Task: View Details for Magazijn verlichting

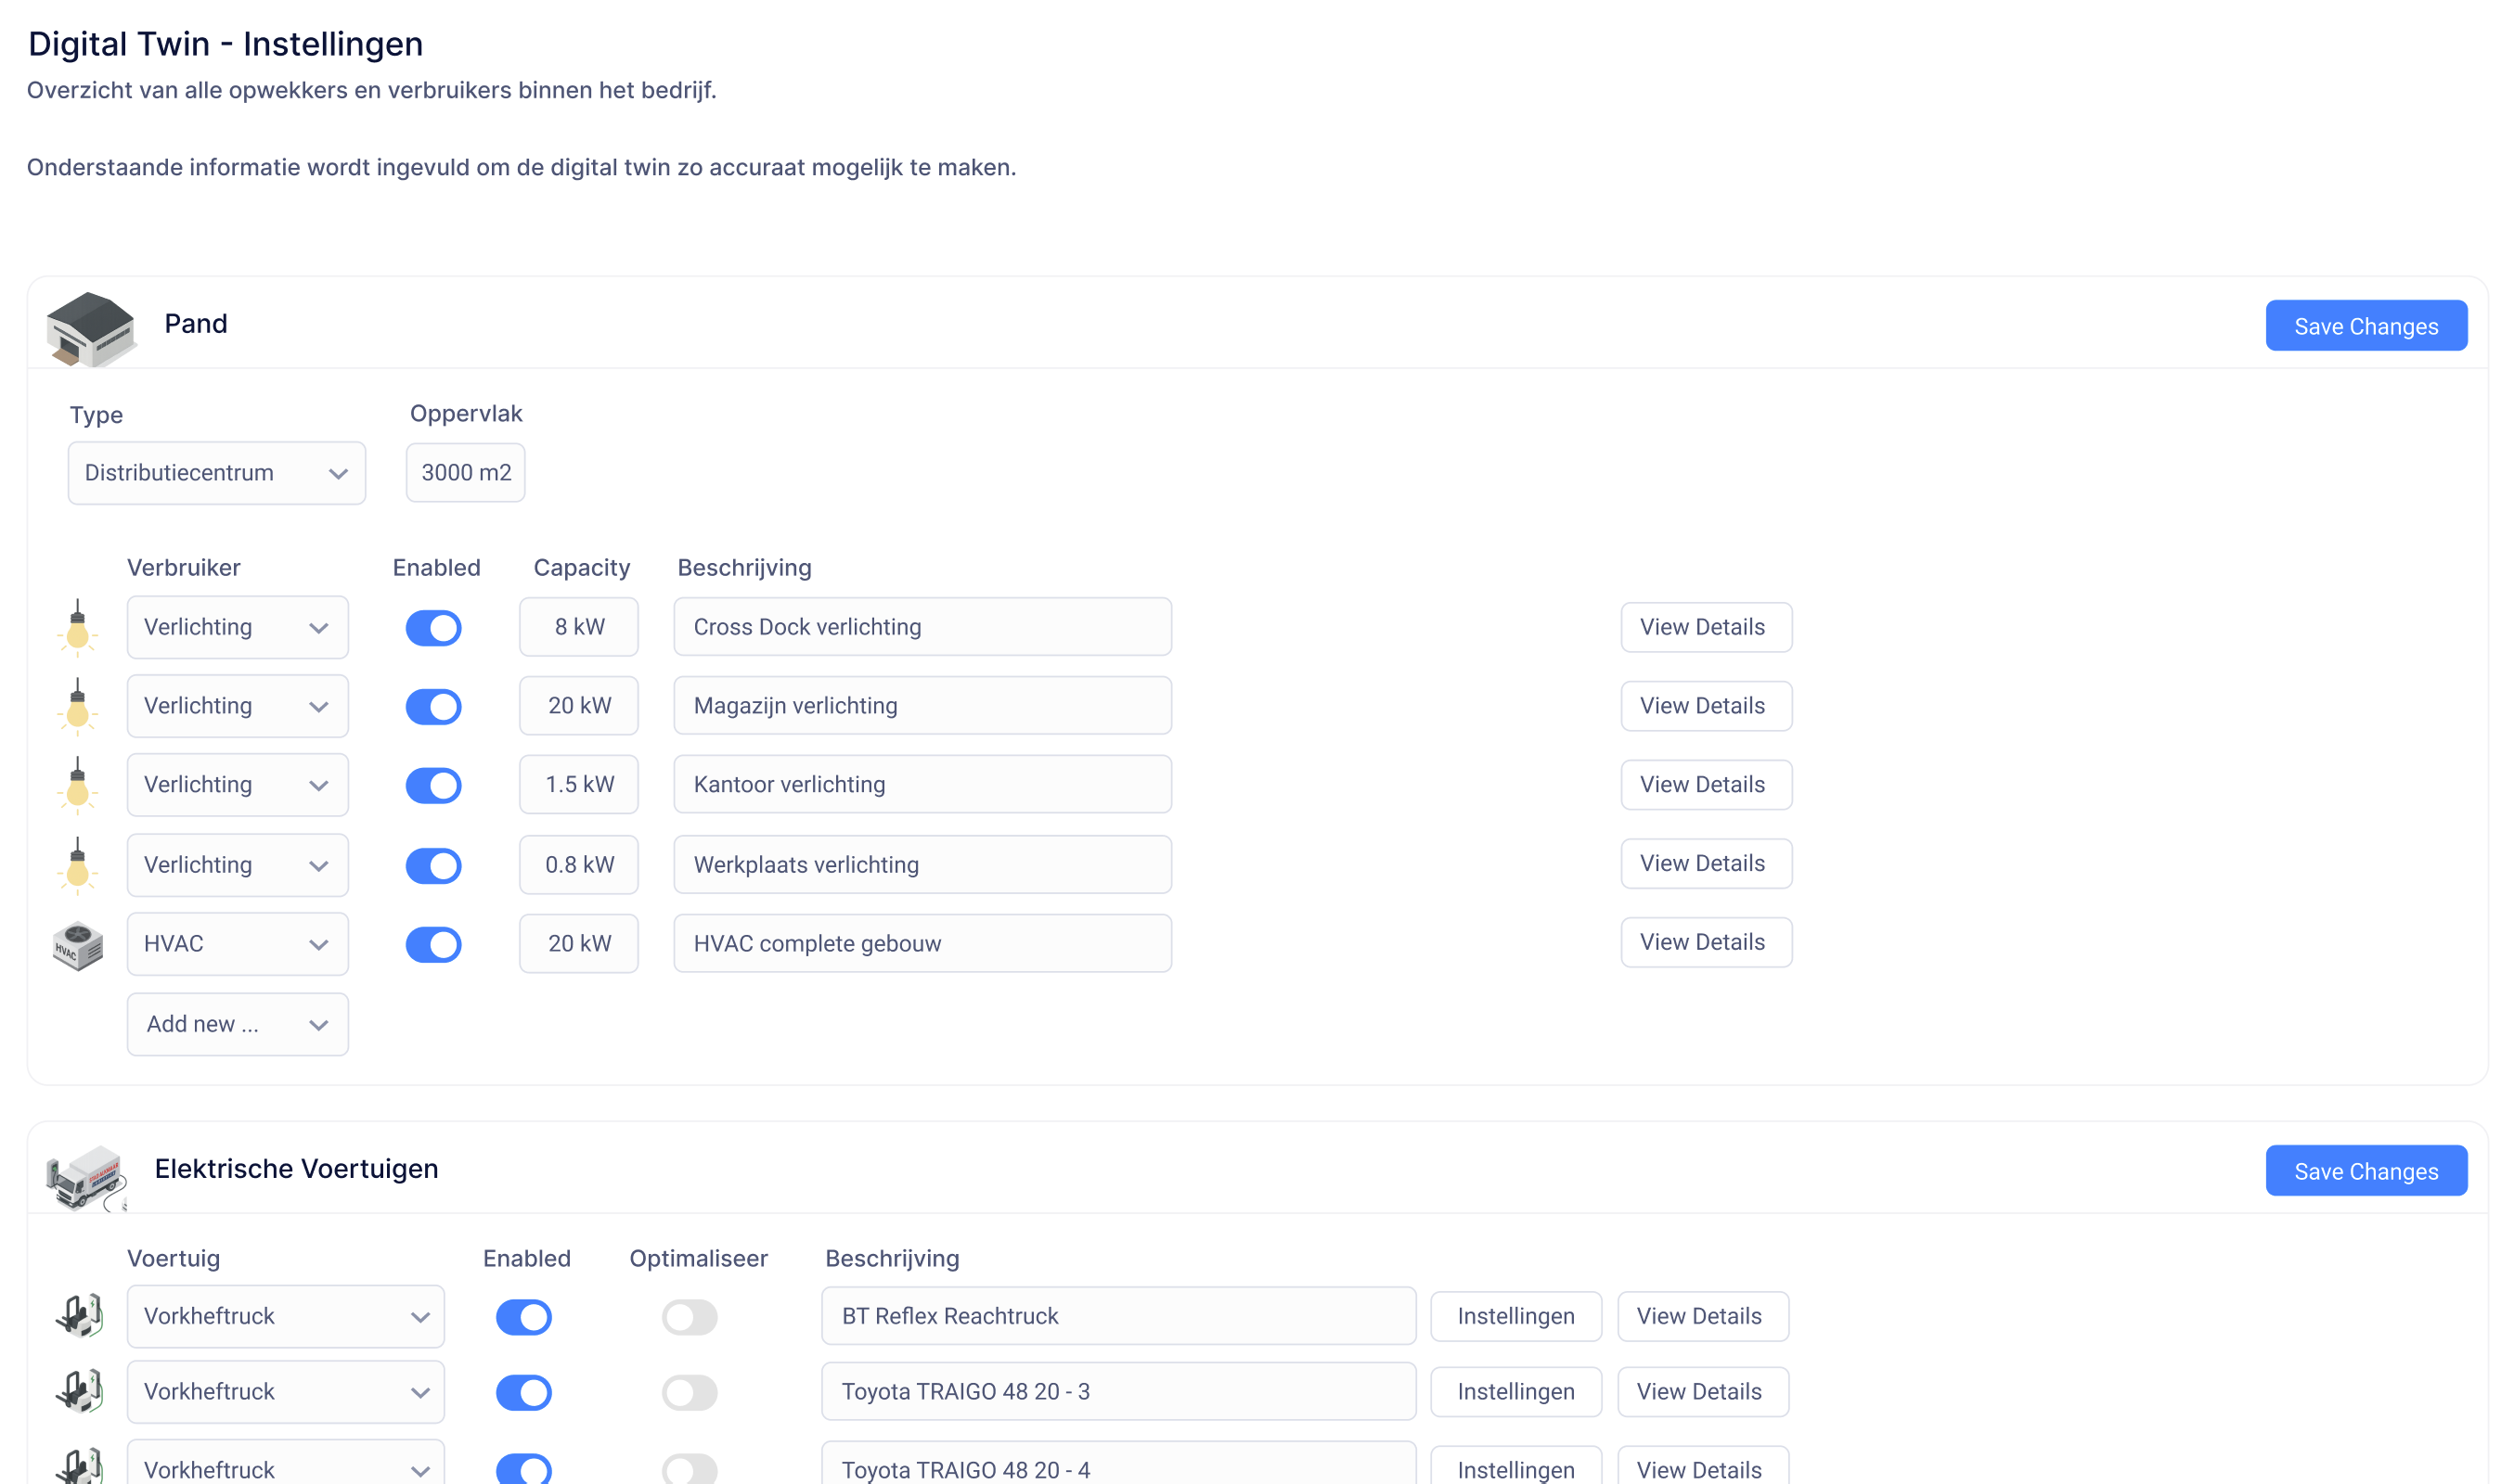Action: [x=1705, y=706]
